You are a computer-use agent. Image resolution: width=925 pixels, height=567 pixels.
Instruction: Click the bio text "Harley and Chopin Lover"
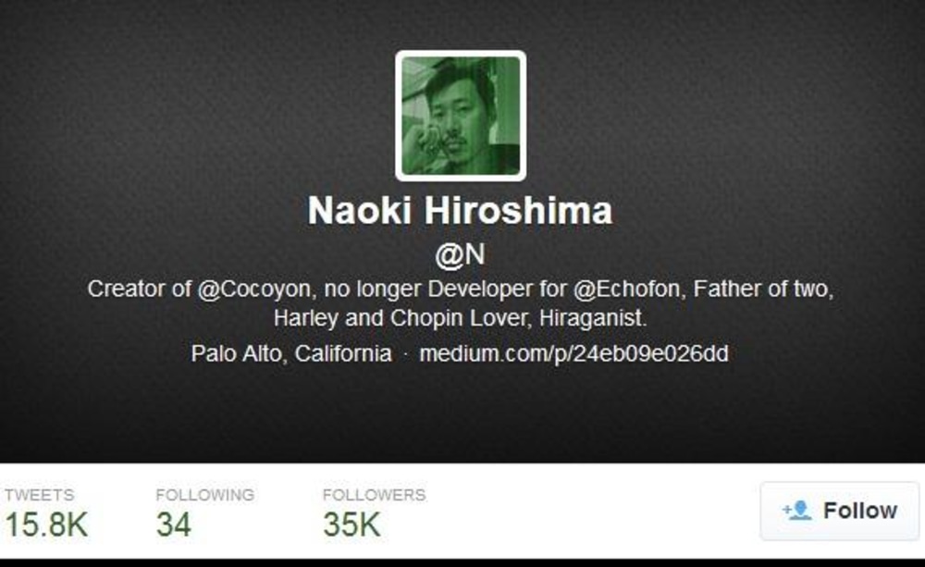click(403, 318)
